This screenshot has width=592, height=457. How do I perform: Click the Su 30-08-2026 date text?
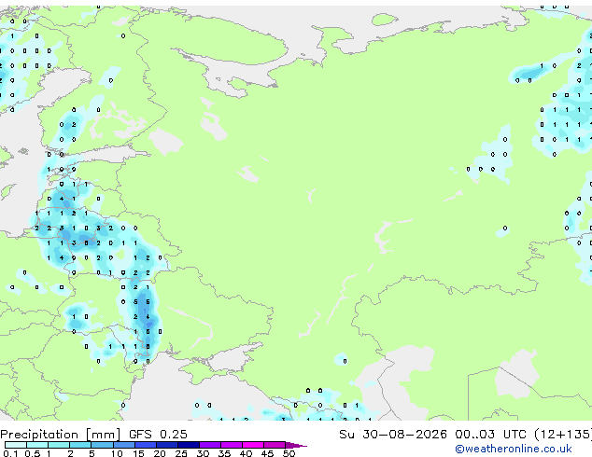pos(393,435)
